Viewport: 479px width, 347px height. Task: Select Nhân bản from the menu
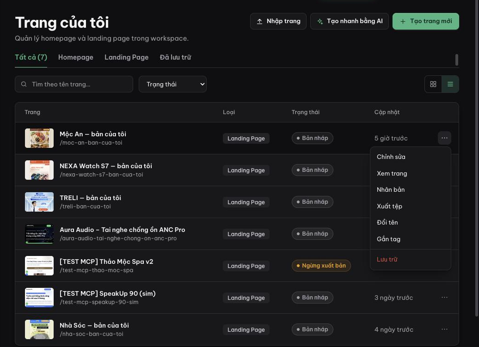coord(410,189)
